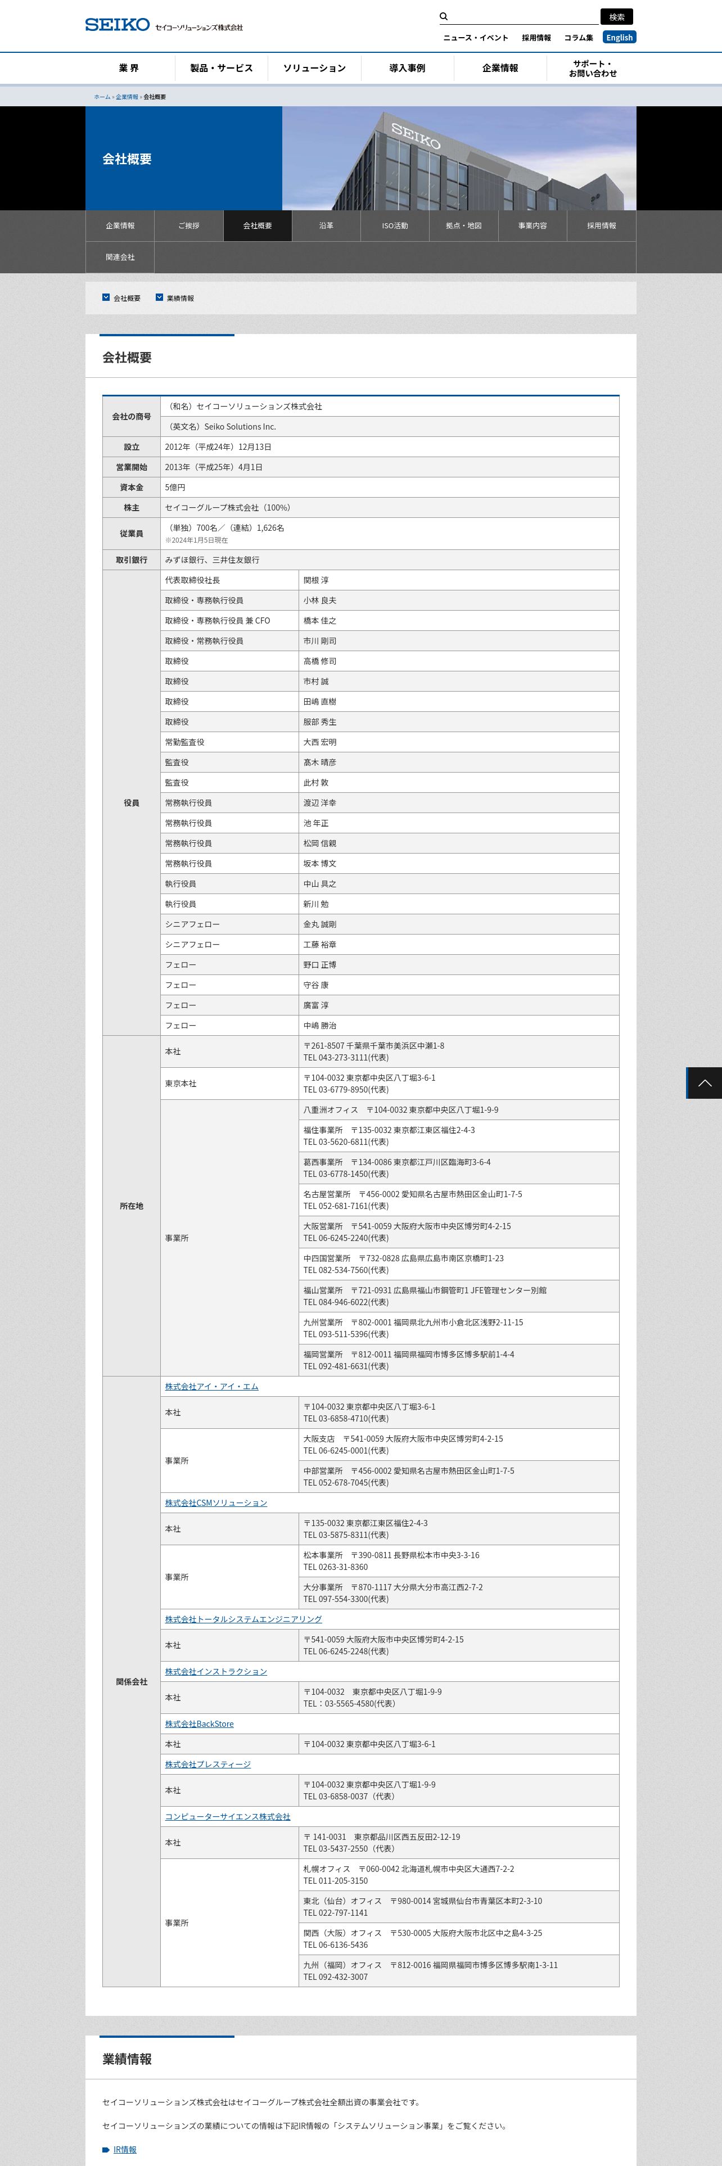
Task: Open the ソリューション main menu
Action: pos(314,68)
